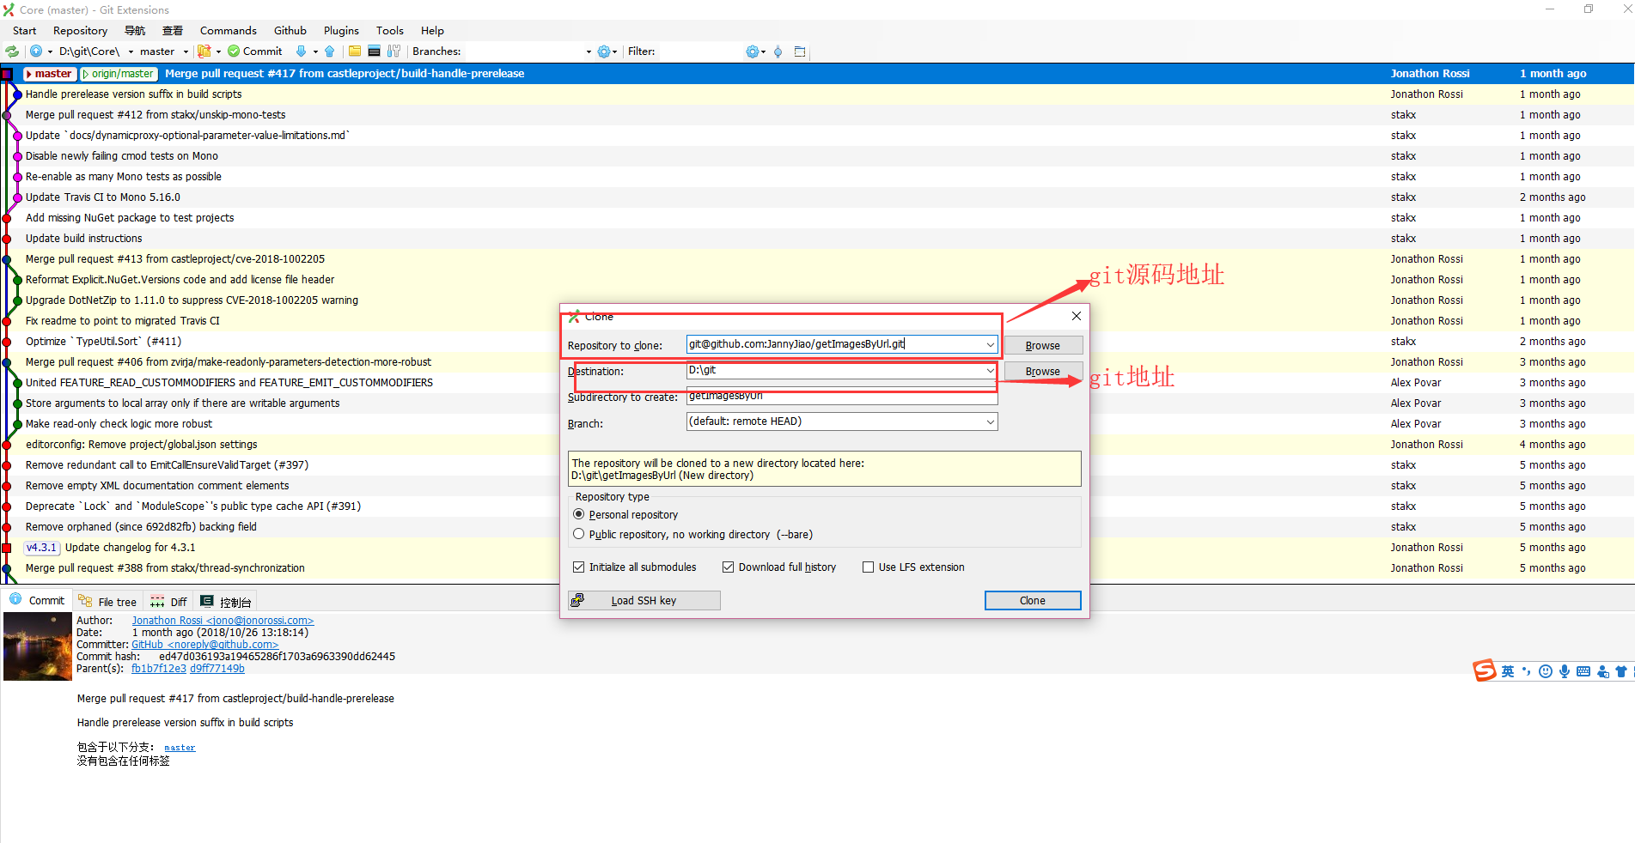Click the blue push up-arrow icon
Viewport: 1635px width, 843px height.
coord(330,52)
